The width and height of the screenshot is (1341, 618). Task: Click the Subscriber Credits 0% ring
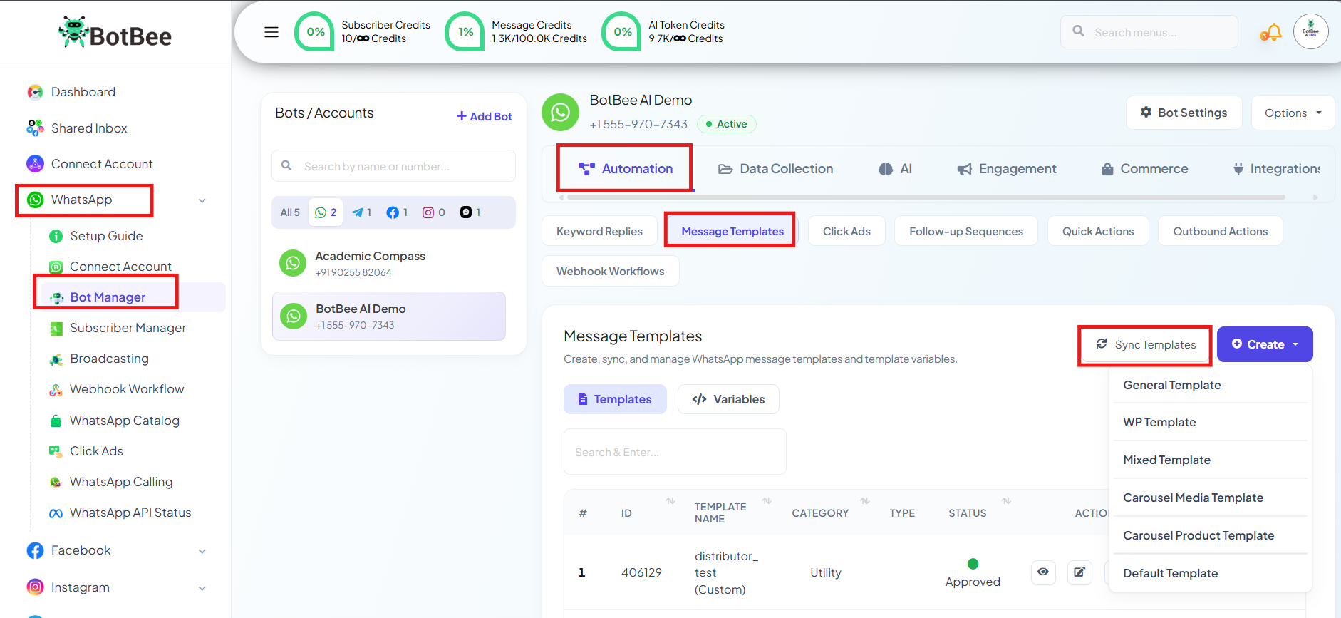click(315, 32)
